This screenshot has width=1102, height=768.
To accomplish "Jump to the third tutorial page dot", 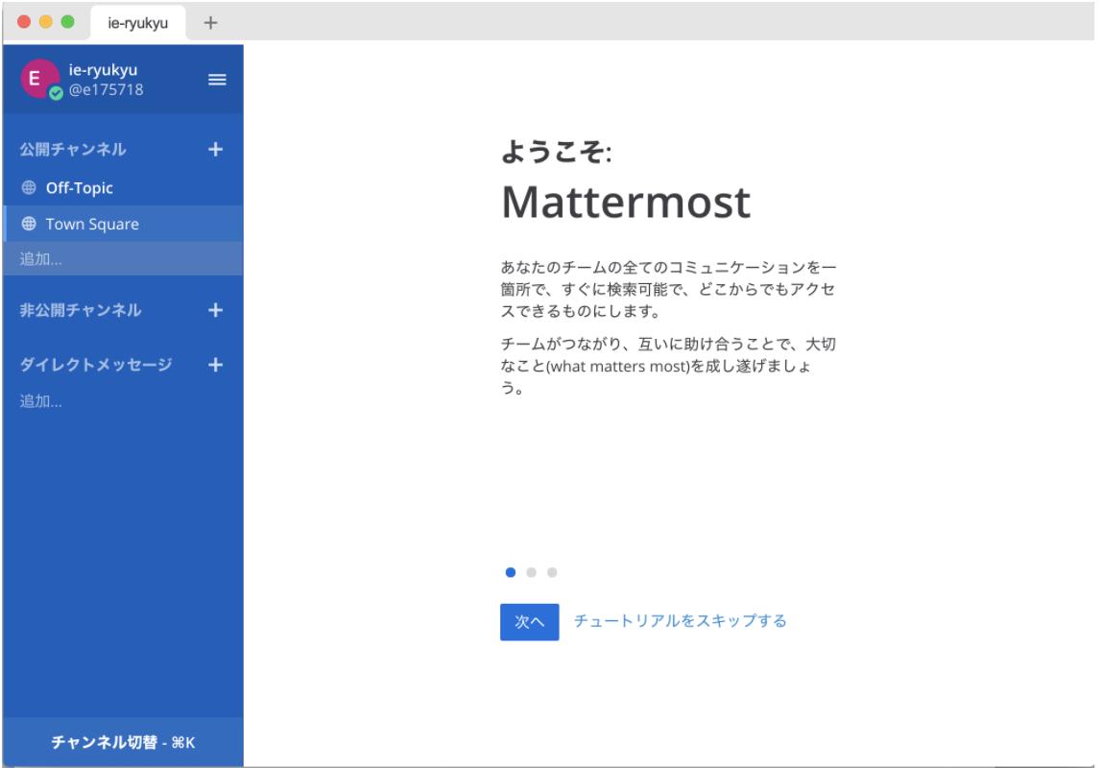I will click(x=552, y=573).
